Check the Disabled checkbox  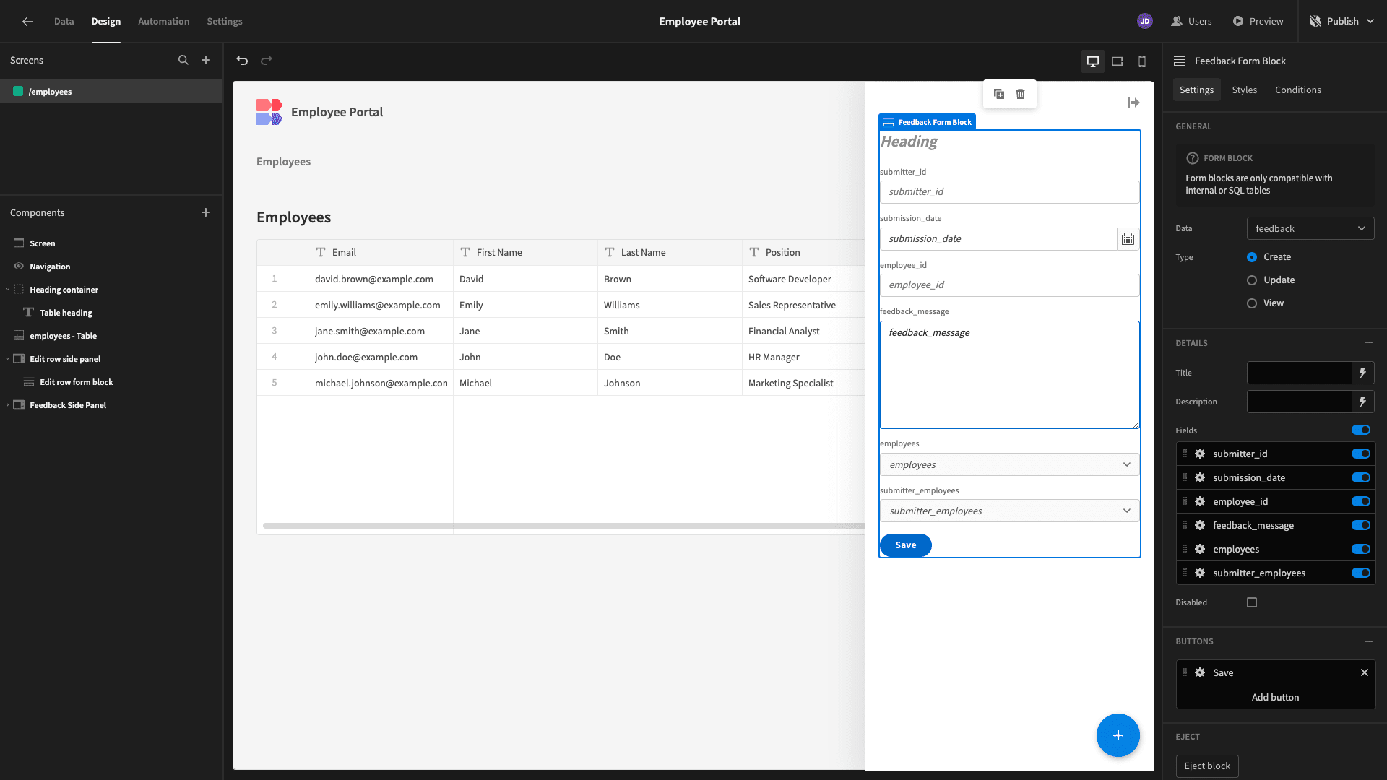[x=1252, y=602]
